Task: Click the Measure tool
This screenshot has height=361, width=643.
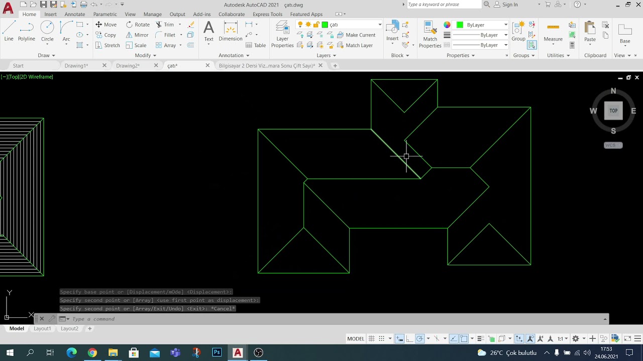Action: pos(553,31)
